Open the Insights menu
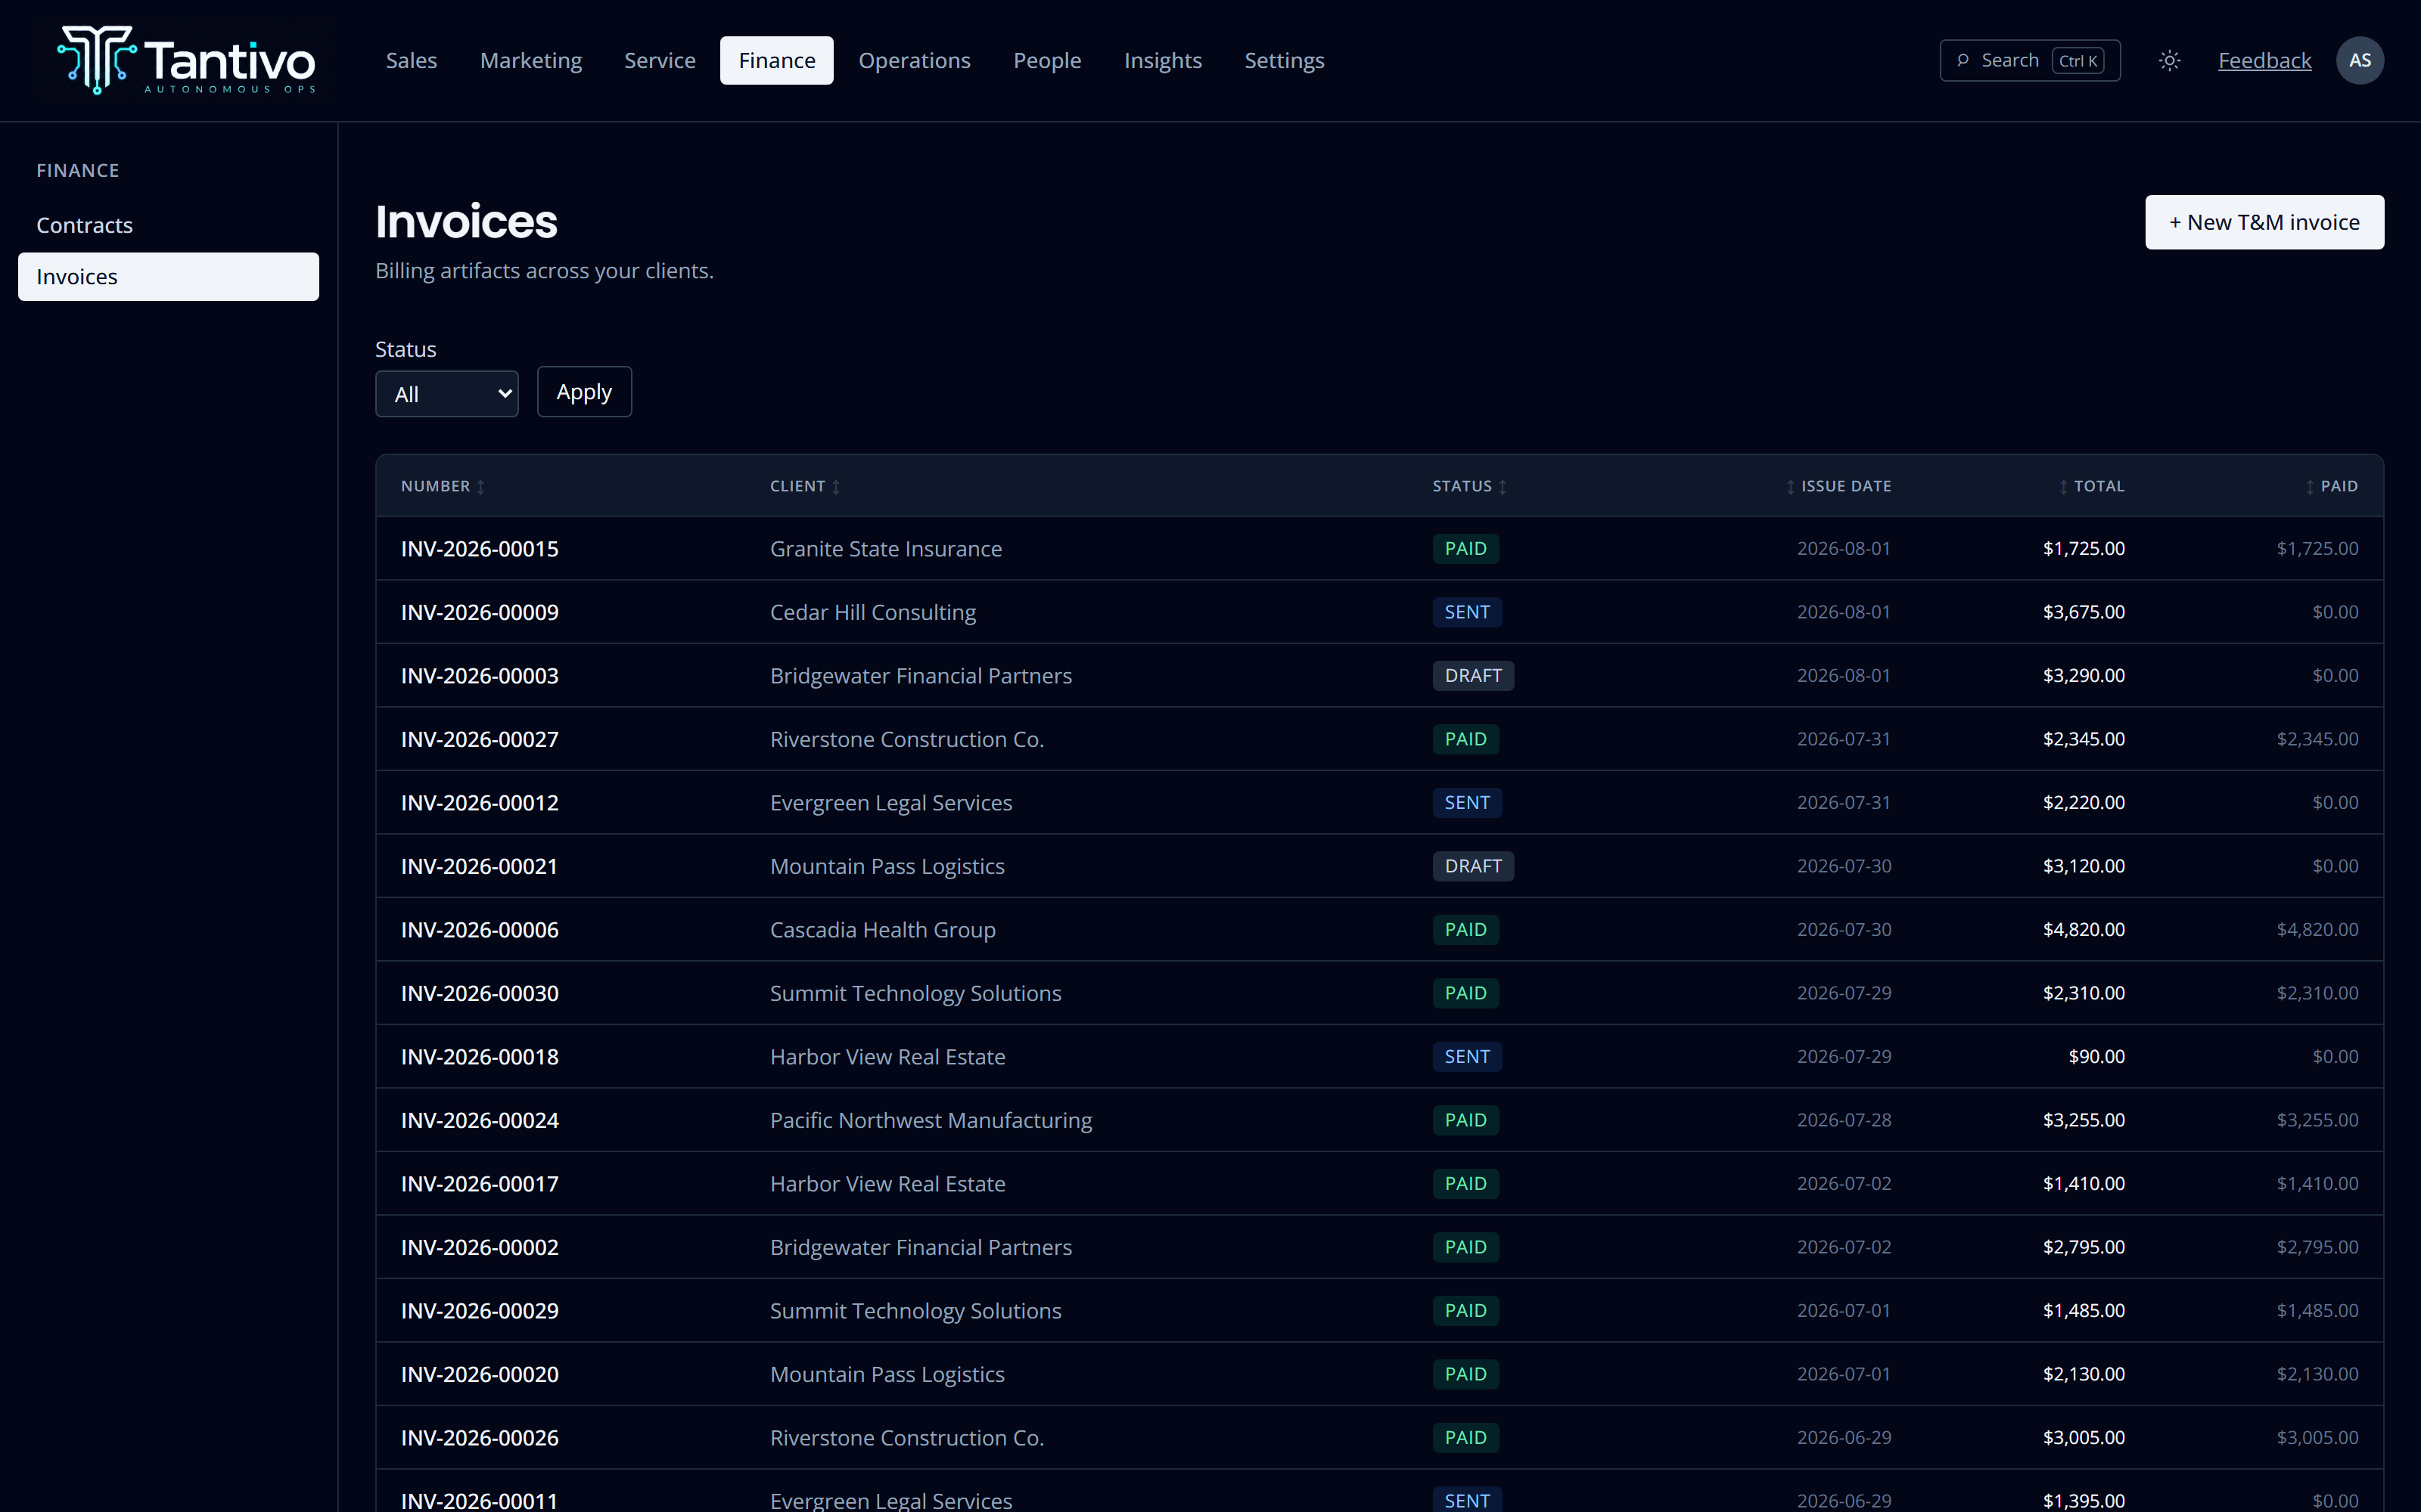 pyautogui.click(x=1163, y=61)
